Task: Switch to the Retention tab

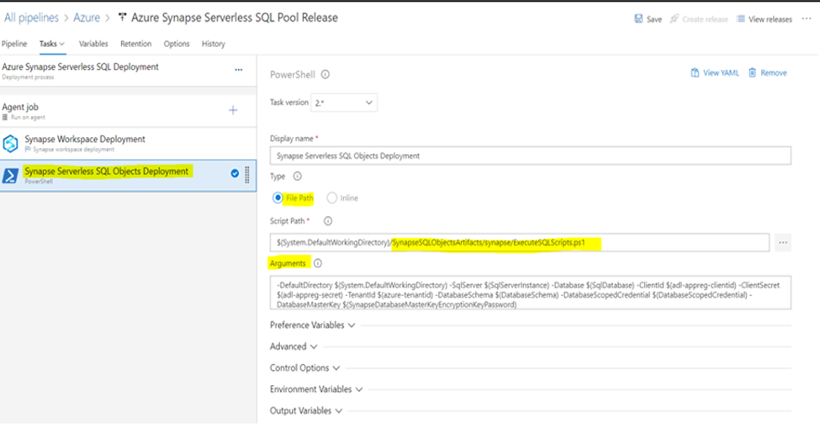Action: click(135, 44)
